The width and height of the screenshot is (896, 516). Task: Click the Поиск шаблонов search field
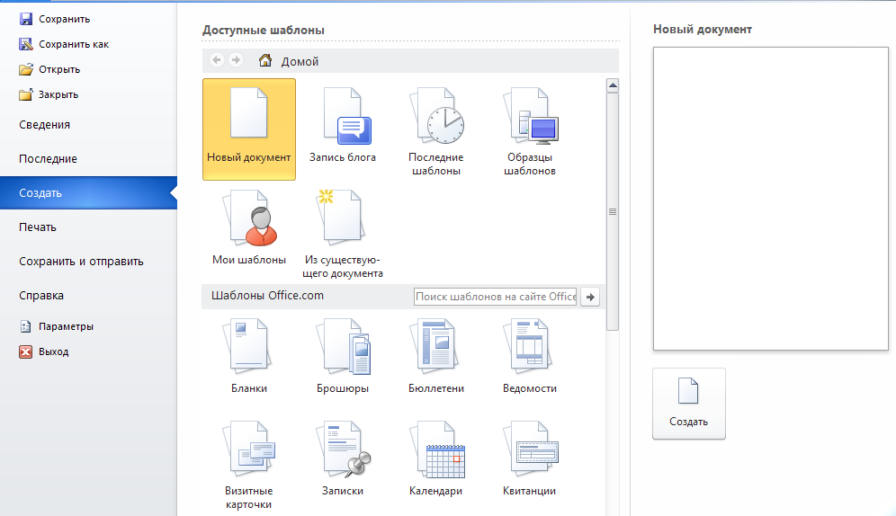point(495,297)
